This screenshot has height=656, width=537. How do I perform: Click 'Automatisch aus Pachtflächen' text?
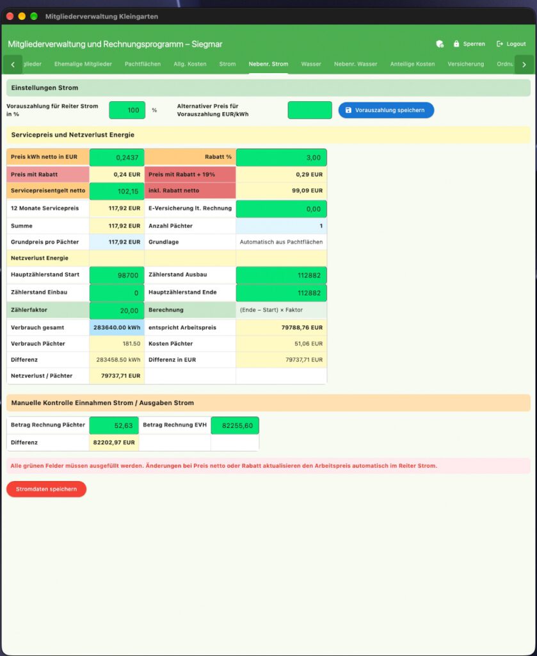pyautogui.click(x=281, y=242)
